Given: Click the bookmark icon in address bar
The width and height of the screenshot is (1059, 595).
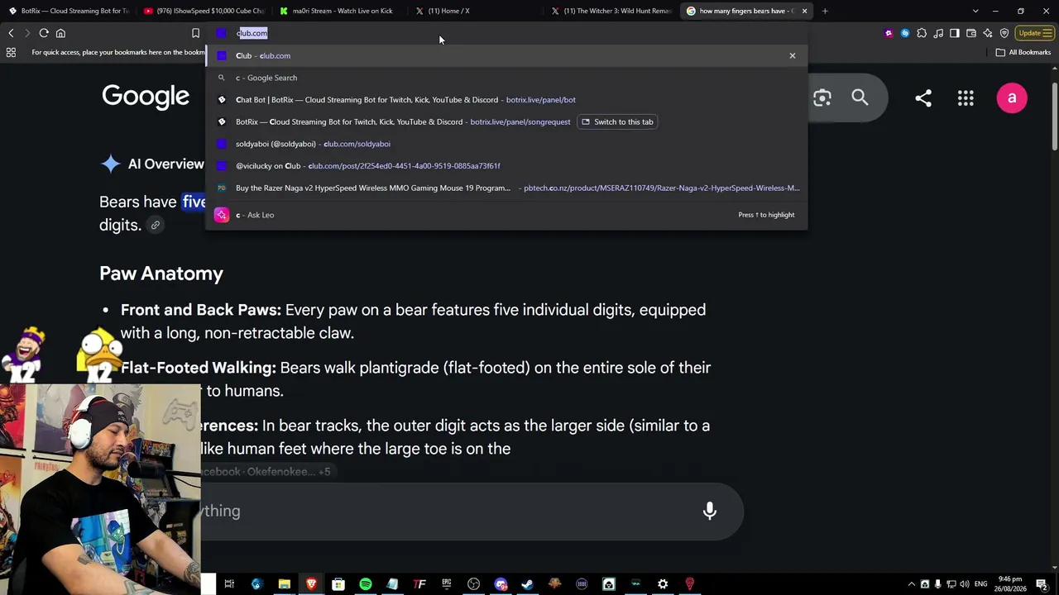Looking at the screenshot, I should (195, 33).
